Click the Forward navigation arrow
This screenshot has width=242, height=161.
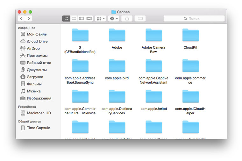[x=29, y=19]
